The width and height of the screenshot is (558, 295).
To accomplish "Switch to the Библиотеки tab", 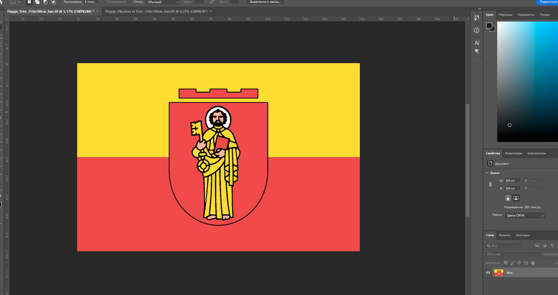I will pos(536,153).
